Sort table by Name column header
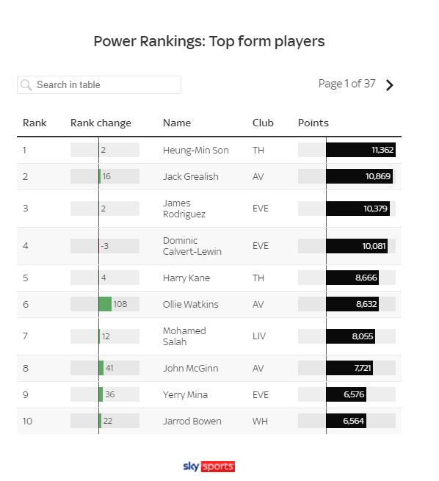Image resolution: width=439 pixels, height=481 pixels. click(177, 123)
